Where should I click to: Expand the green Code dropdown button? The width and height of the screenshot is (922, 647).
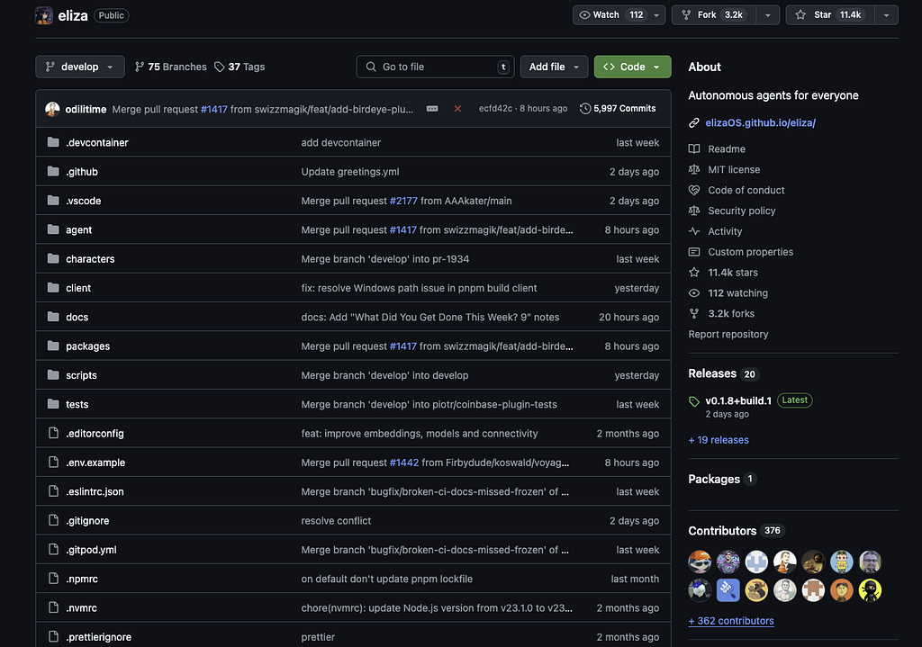click(632, 67)
